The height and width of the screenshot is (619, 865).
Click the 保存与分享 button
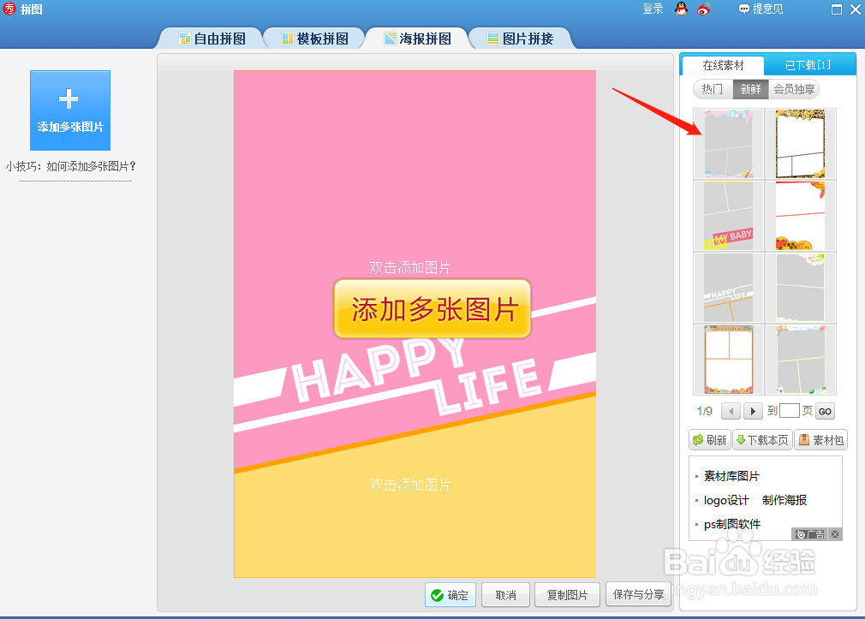coord(638,594)
